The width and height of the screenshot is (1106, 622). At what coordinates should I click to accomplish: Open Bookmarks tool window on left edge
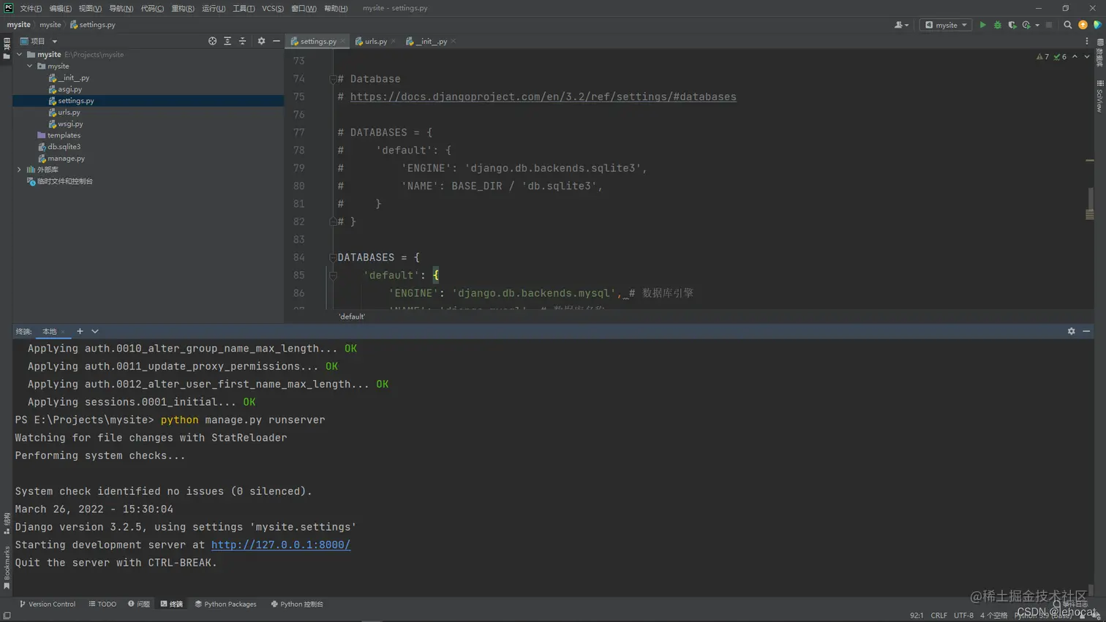coord(7,567)
